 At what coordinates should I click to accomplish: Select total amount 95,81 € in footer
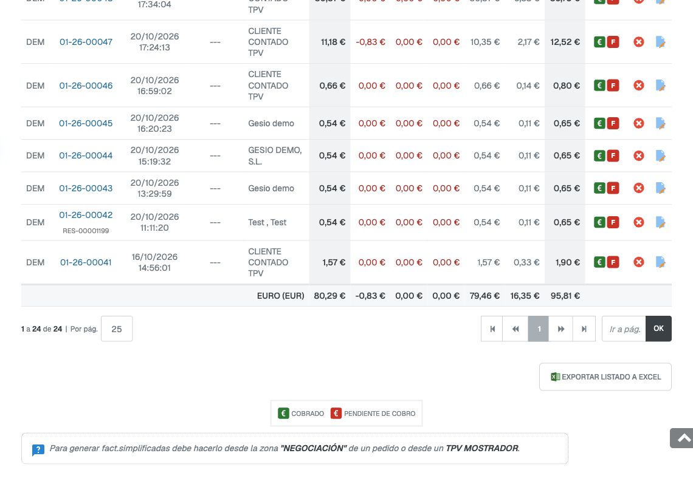pos(565,296)
